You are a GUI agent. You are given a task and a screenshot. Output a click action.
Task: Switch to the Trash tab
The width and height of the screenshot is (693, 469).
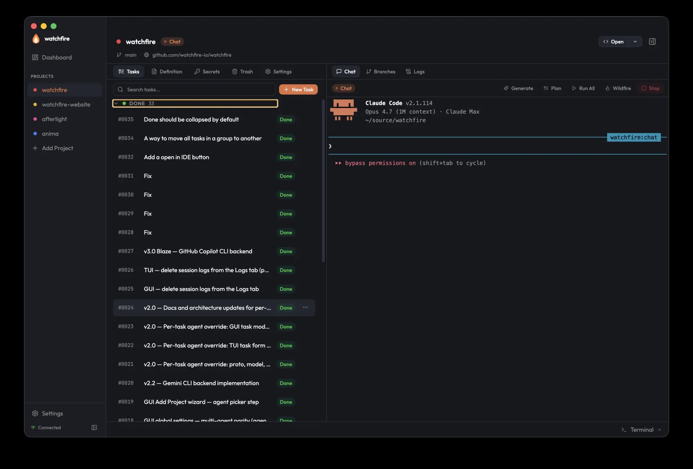click(243, 72)
